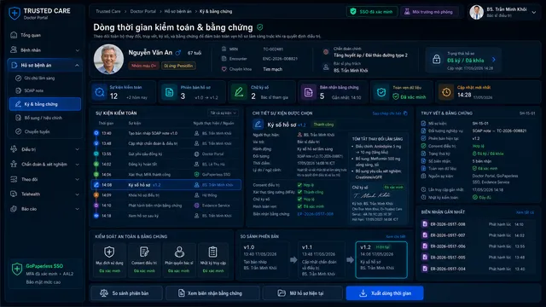546x307 pixels.
Task: Click the lock icon in record status
Action: (436, 60)
